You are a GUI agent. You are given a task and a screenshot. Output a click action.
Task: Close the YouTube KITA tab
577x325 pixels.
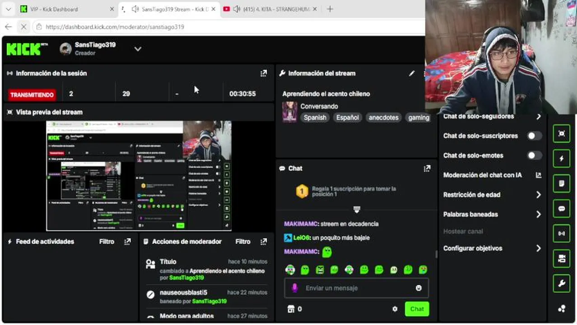tap(315, 9)
